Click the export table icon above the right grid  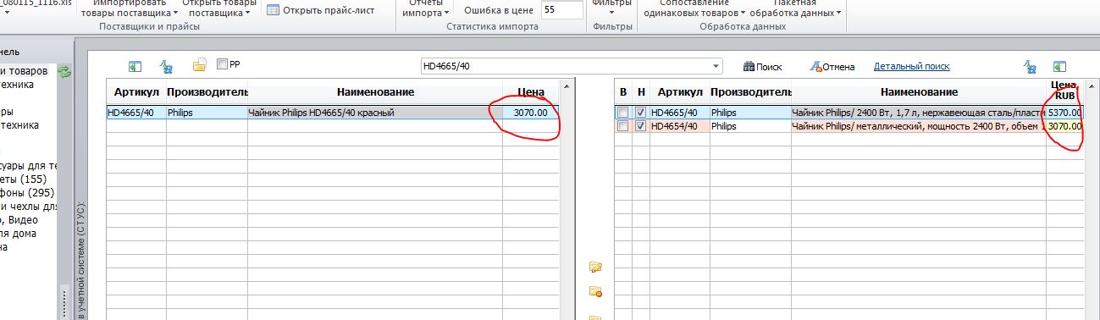(x=1059, y=66)
